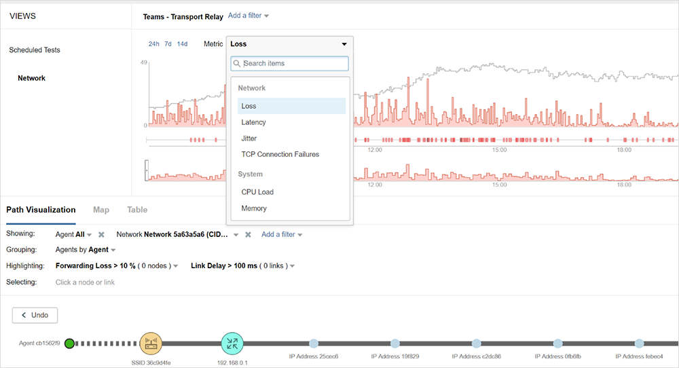Click the 192.168.0.1 gateway router icon
Image resolution: width=679 pixels, height=368 pixels.
point(232,344)
